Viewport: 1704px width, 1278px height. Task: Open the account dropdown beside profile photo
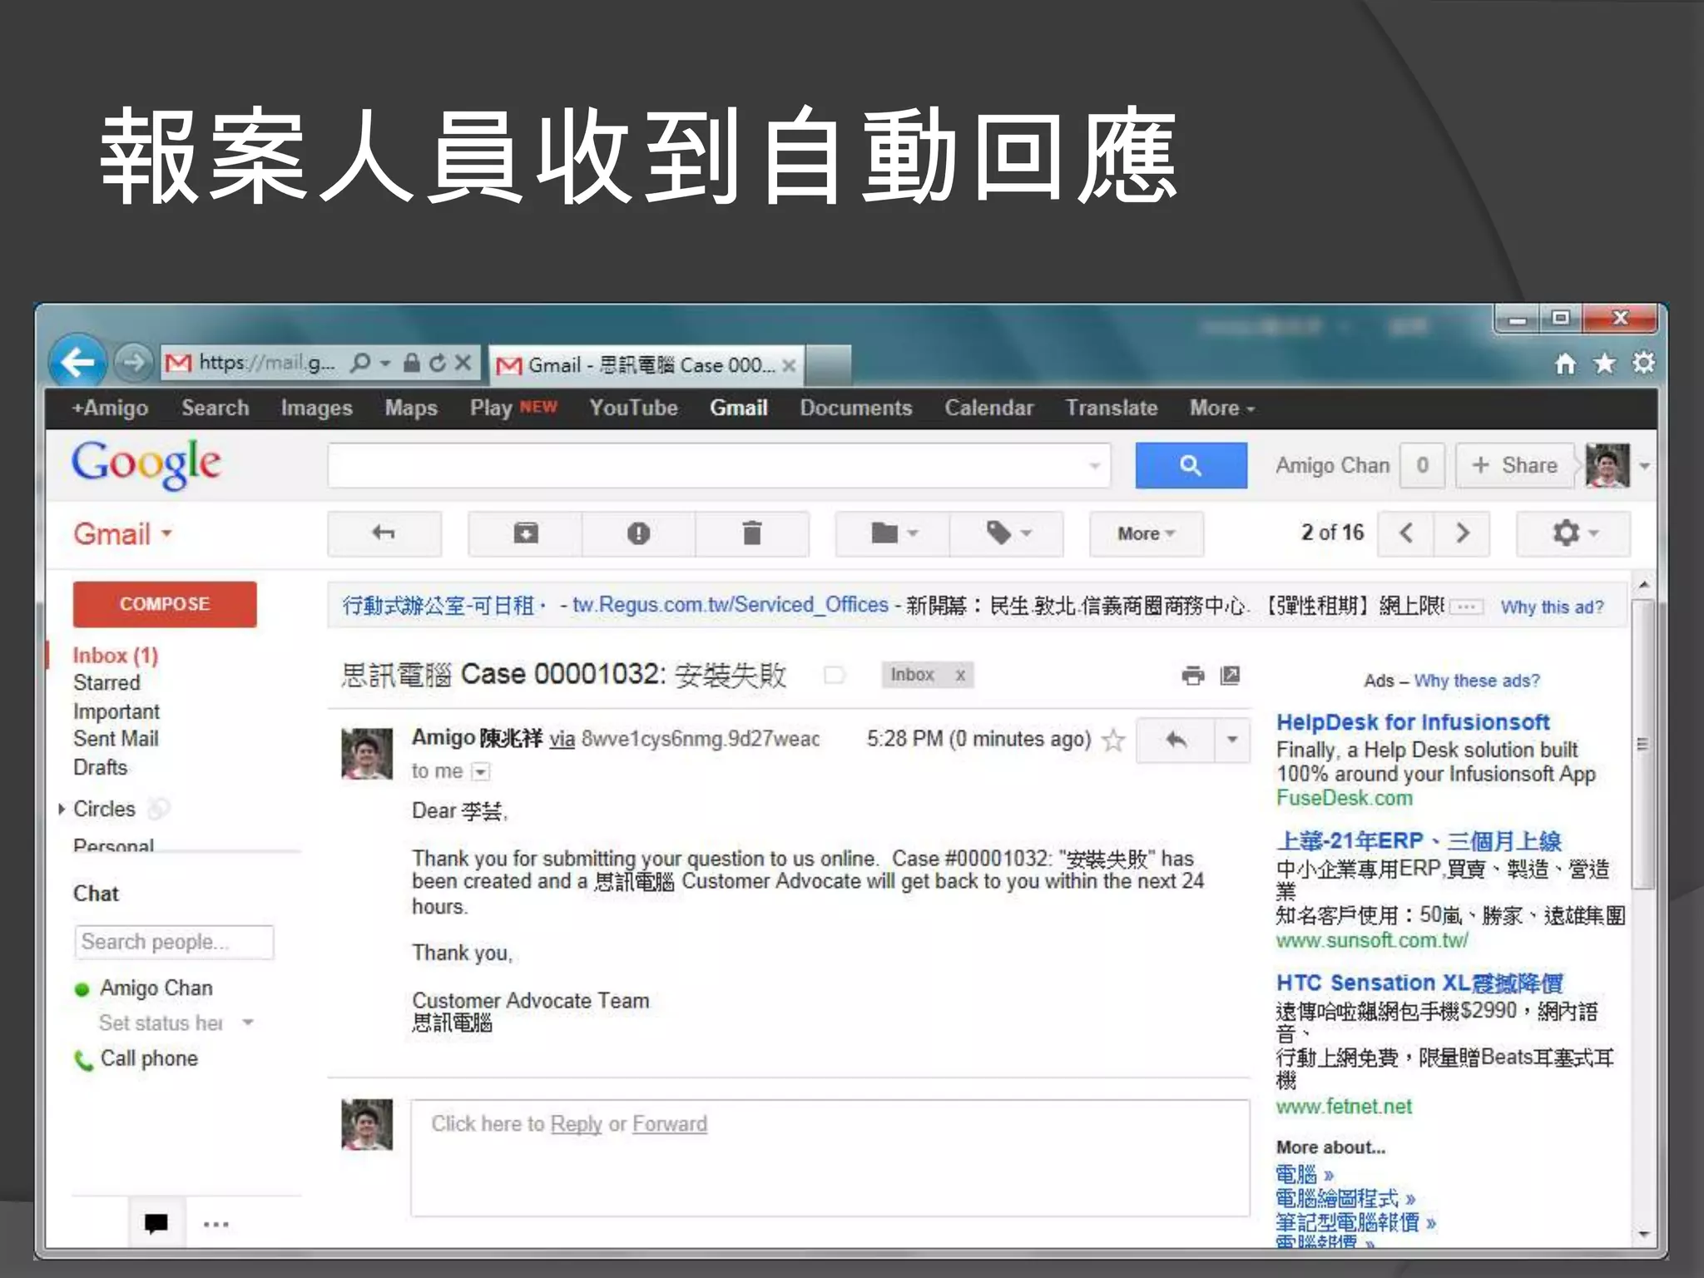[x=1644, y=466]
